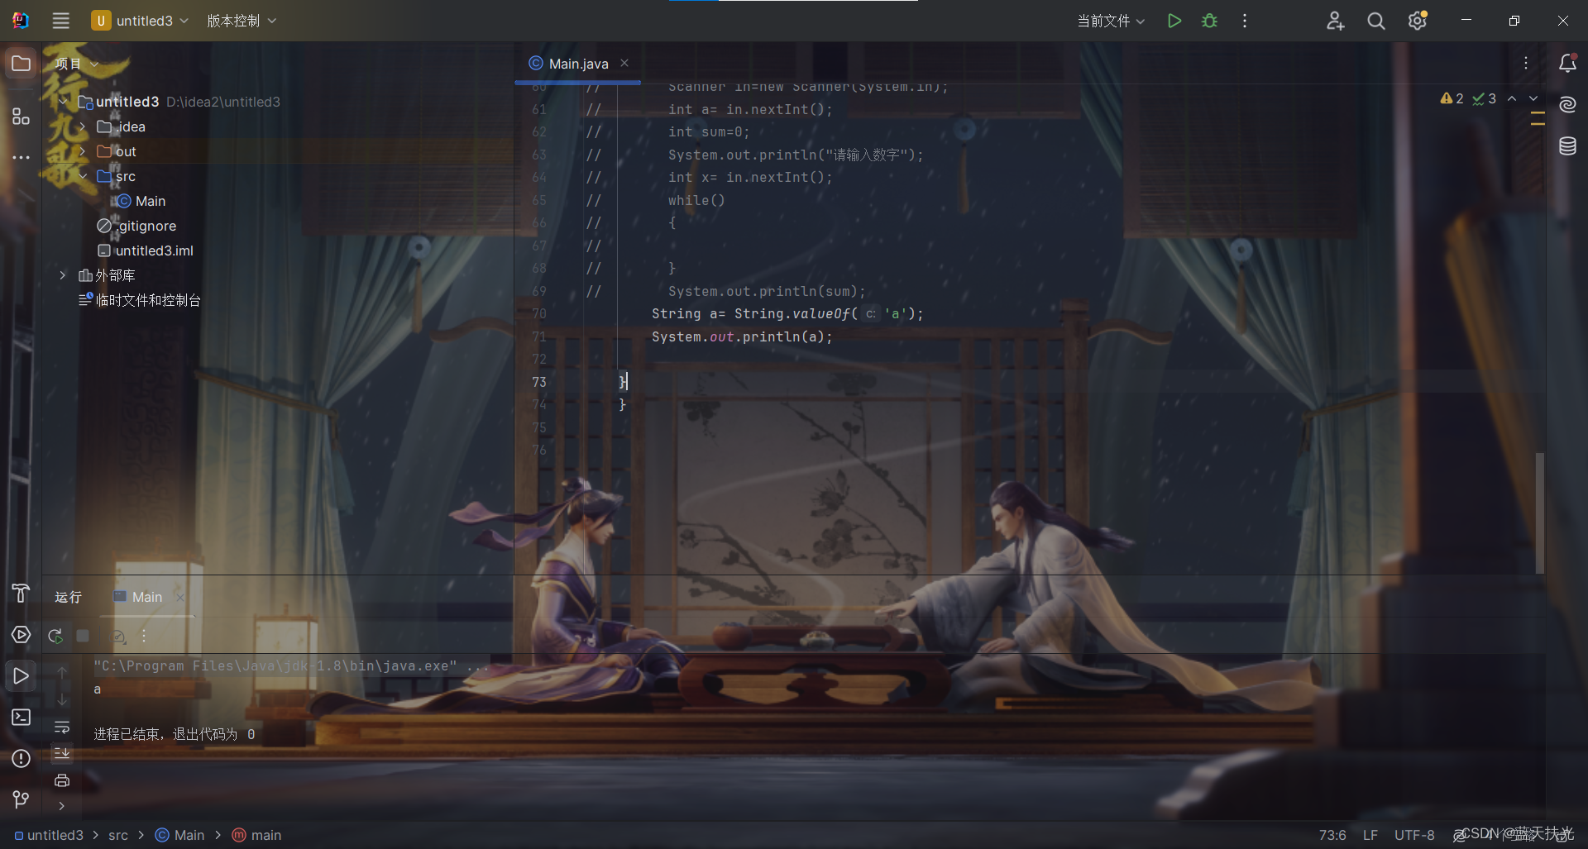1588x849 pixels.
Task: Select the .gitignore file
Action: 136,226
